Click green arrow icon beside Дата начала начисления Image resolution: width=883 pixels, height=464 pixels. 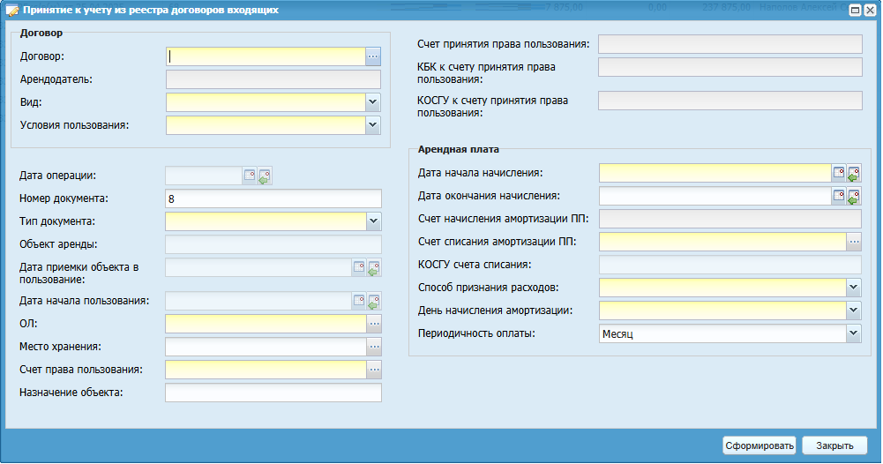853,173
